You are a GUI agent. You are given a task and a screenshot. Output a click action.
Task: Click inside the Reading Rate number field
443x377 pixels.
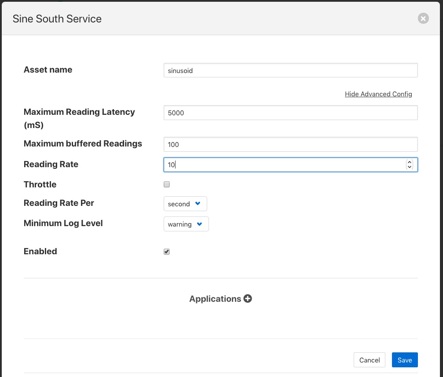click(282, 165)
